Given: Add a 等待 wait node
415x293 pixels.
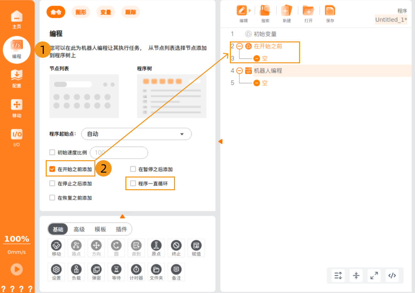Looking at the screenshot, I should (x=116, y=272).
